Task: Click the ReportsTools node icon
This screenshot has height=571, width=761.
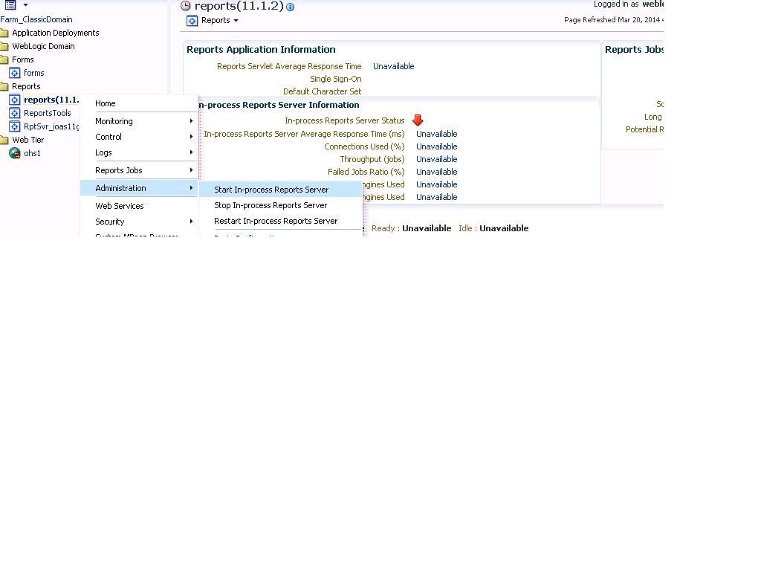Action: [x=15, y=113]
